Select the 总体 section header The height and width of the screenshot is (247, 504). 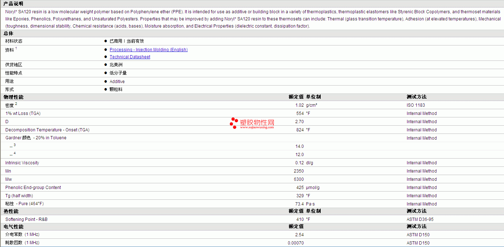(x=9, y=33)
